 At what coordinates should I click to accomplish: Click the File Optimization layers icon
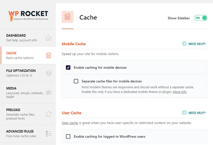(49, 73)
